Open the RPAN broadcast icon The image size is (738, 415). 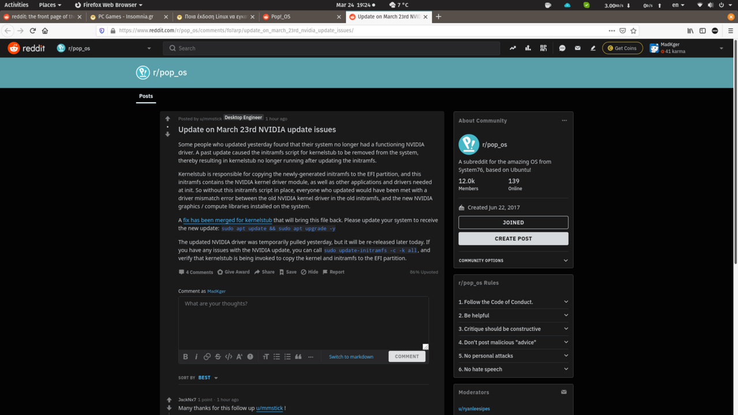pyautogui.click(x=543, y=48)
